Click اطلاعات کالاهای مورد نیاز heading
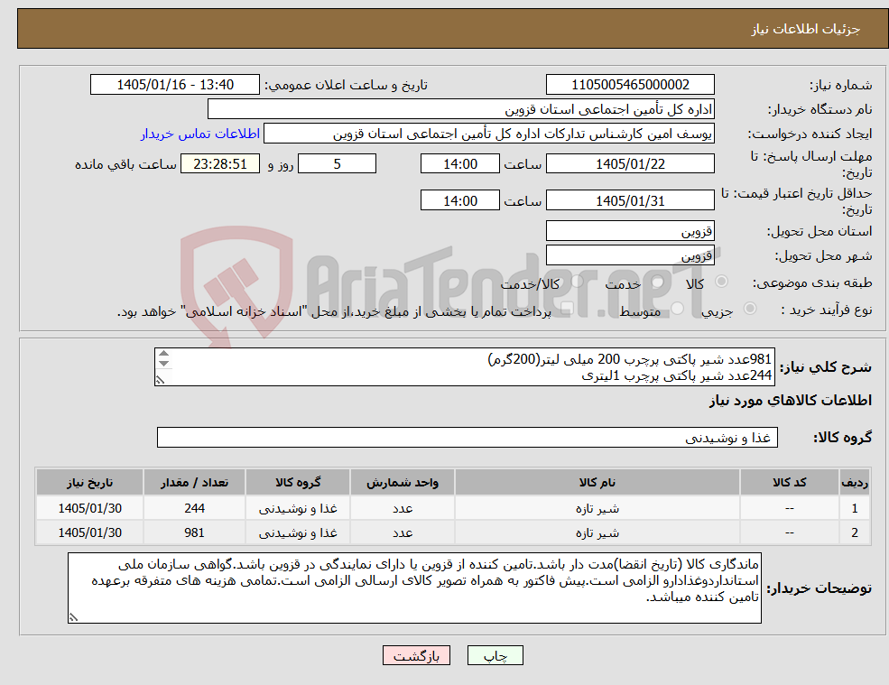Image resolution: width=889 pixels, height=685 pixels. click(x=791, y=401)
